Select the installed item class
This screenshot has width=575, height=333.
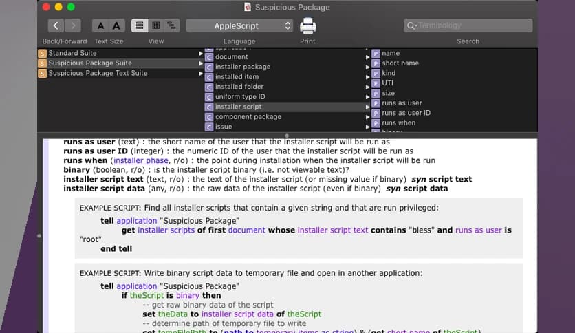click(x=287, y=76)
